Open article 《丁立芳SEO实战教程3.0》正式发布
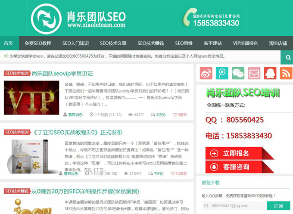Viewport: 293px width, 214px height. tap(77, 132)
